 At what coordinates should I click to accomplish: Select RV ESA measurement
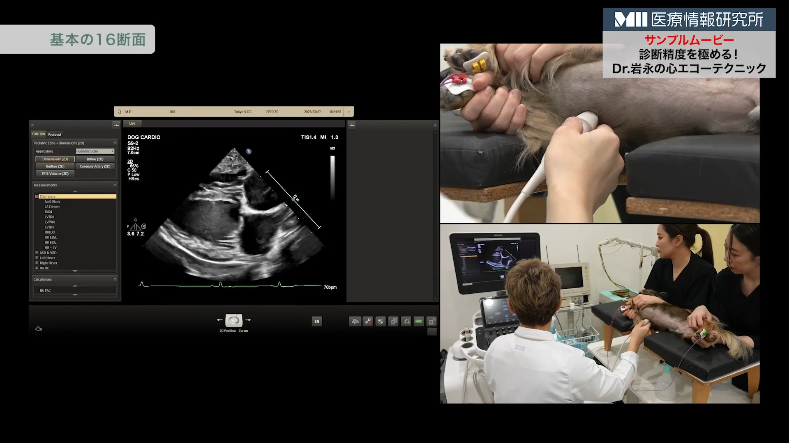51,242
